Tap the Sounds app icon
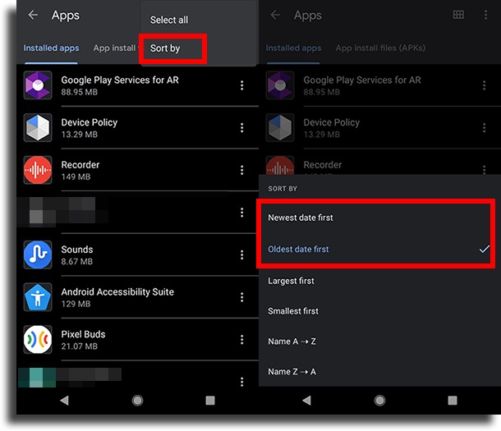Viewport: 501px width, 431px height. [38, 254]
